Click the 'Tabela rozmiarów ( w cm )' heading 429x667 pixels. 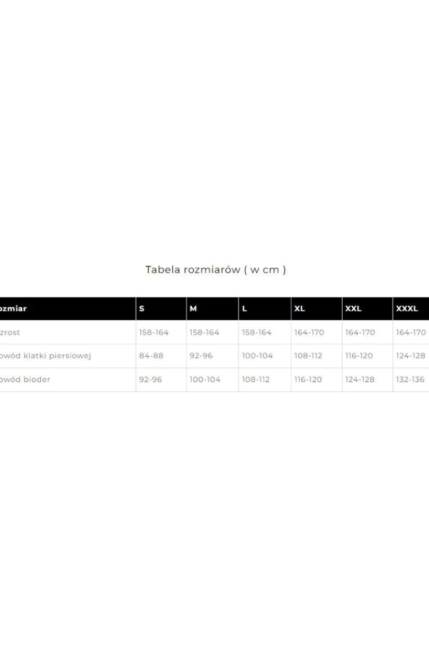click(216, 269)
